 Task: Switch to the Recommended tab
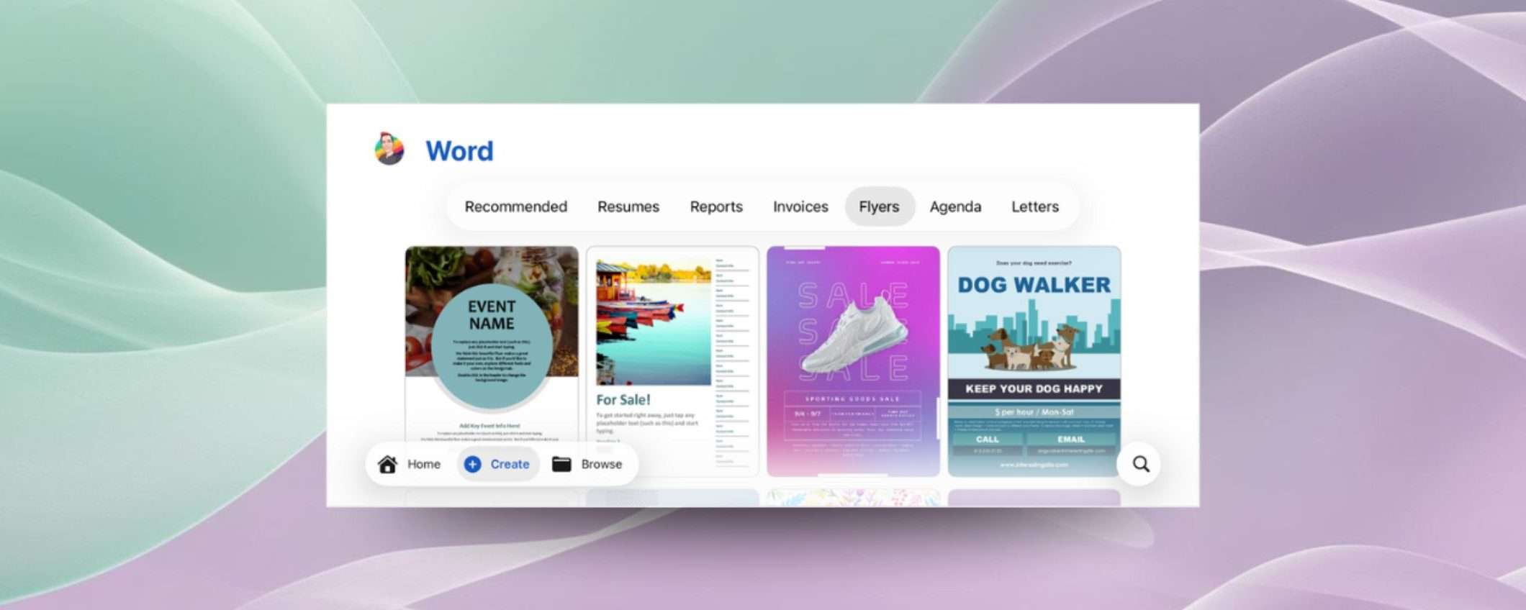tap(515, 207)
